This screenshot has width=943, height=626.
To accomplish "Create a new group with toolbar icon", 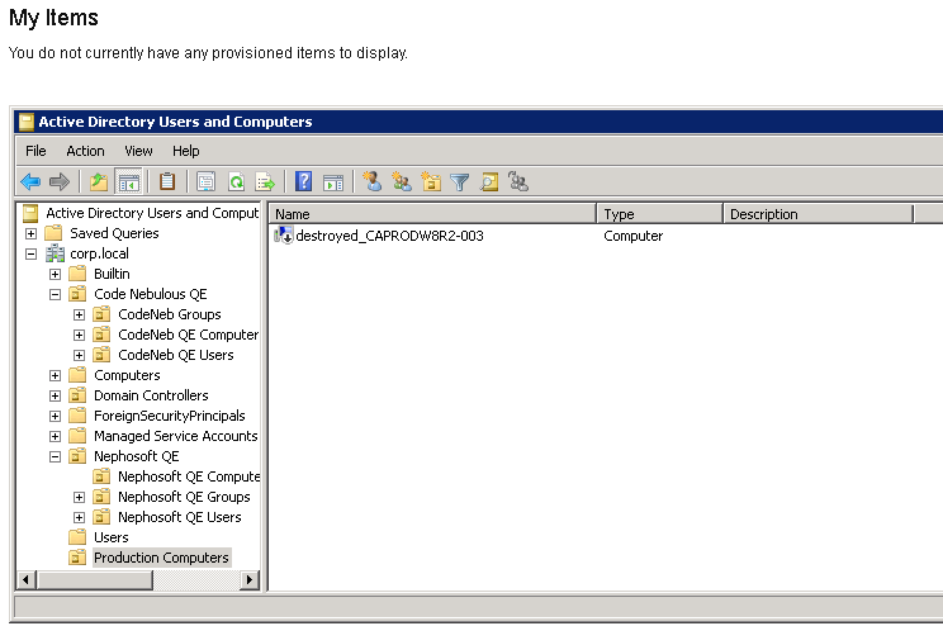I will [401, 182].
